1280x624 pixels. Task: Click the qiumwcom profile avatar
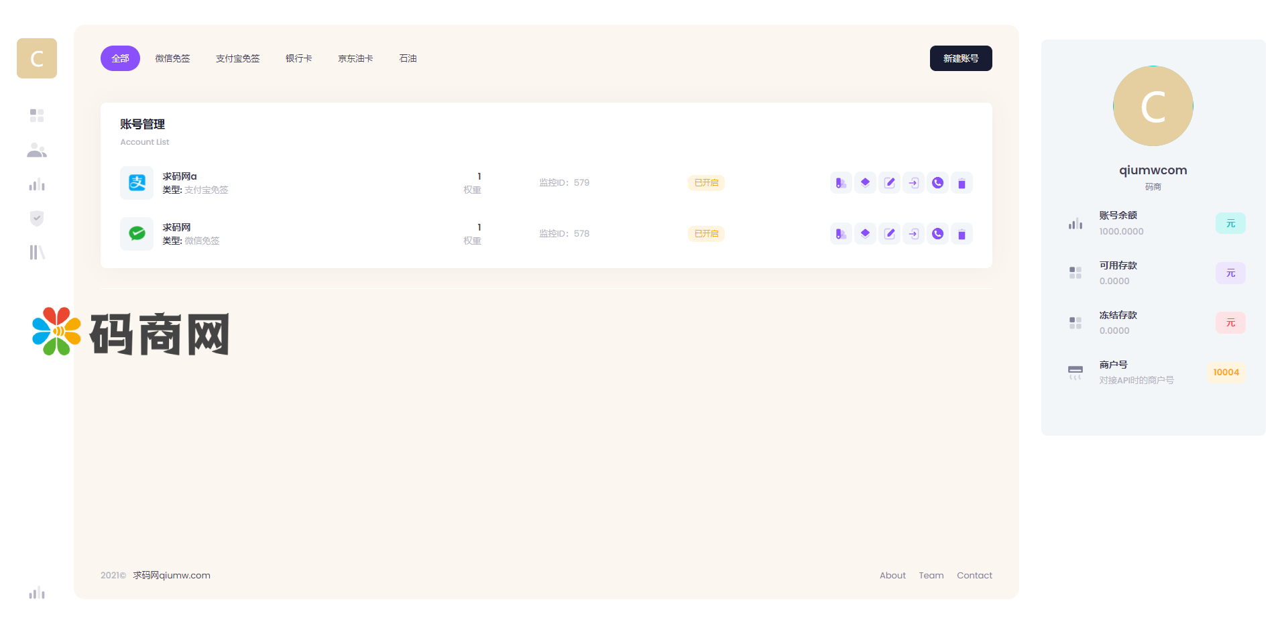point(1153,106)
